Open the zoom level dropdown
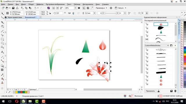Image resolution: width=186 pixels, height=104 pixels. coord(75,8)
